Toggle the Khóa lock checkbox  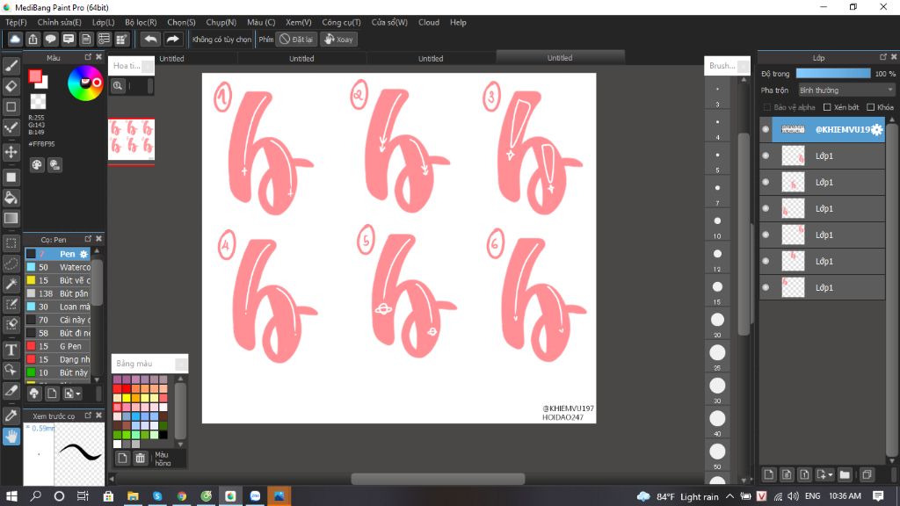[871, 107]
